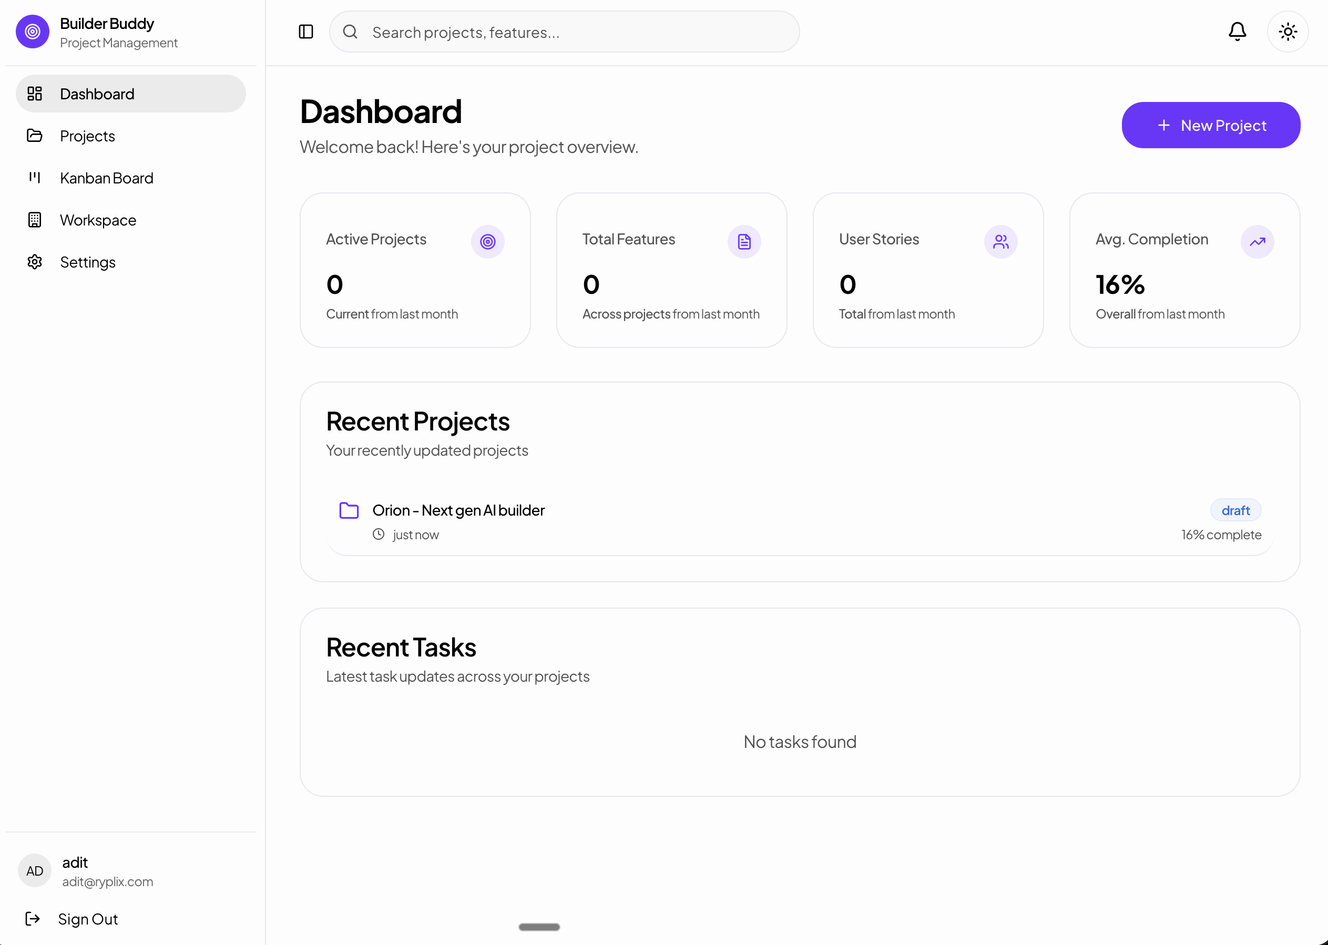Click the Active Projects target icon

(x=488, y=241)
